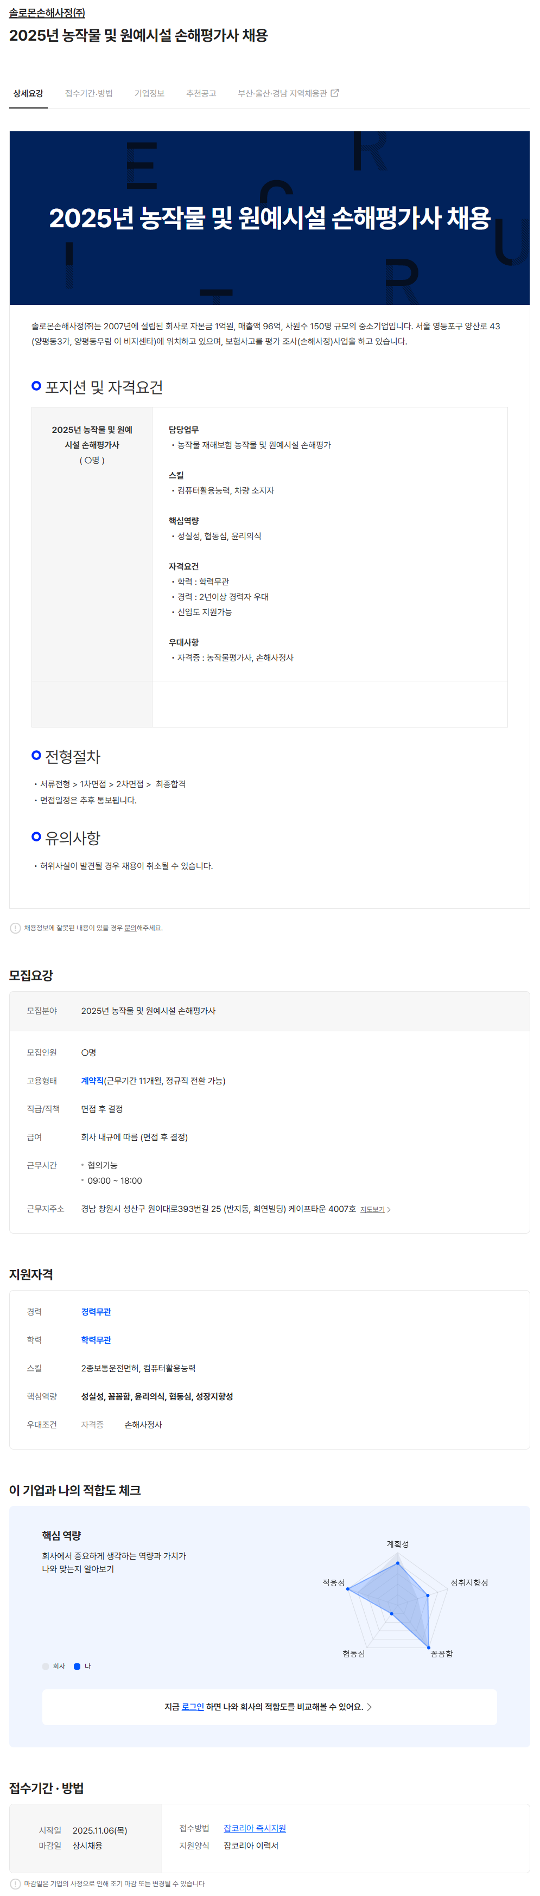The width and height of the screenshot is (540, 1896).
Task: Click the external link icon beside 지역채용관
Action: (x=335, y=93)
